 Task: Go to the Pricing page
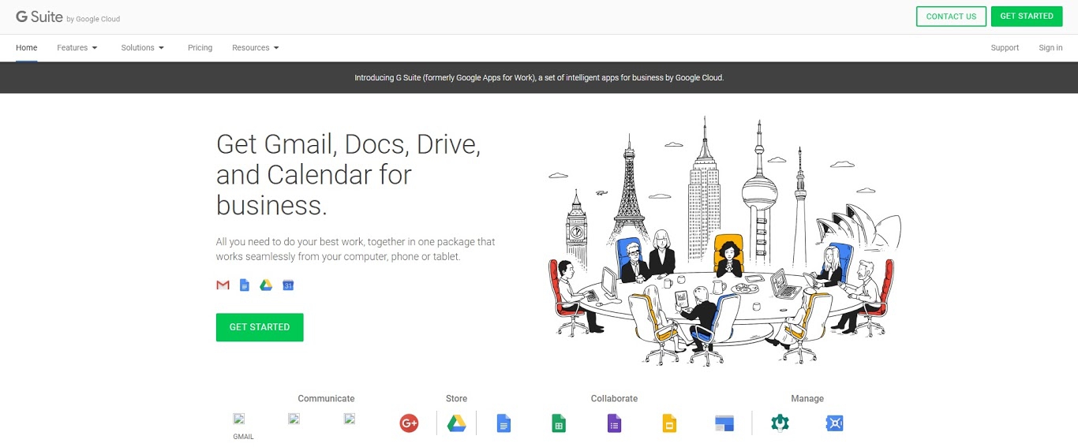coord(200,48)
